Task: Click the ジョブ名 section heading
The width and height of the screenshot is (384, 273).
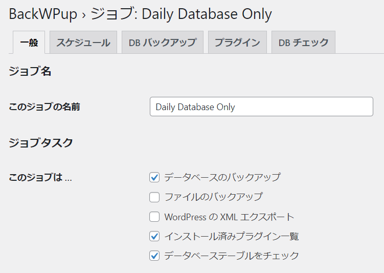Action: tap(30, 71)
